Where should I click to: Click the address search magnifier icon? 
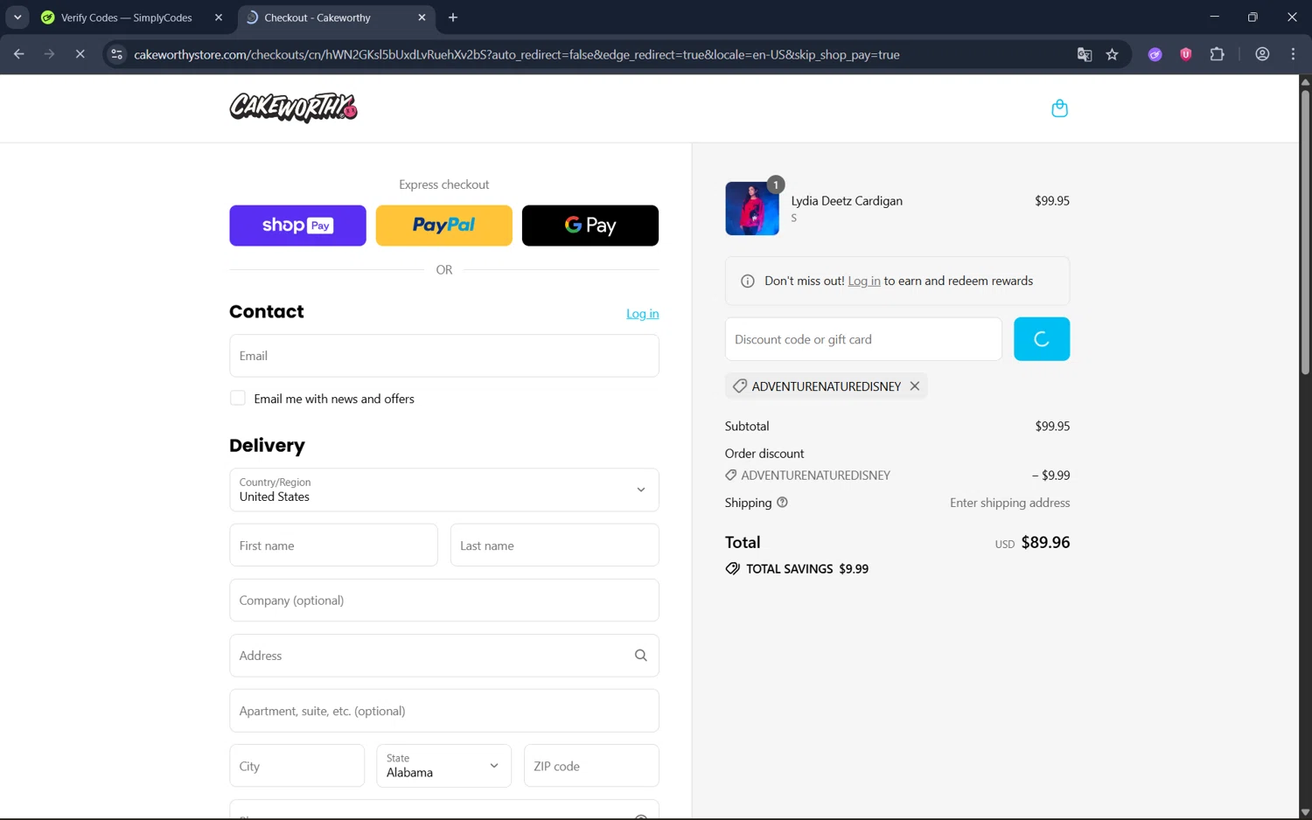click(640, 656)
